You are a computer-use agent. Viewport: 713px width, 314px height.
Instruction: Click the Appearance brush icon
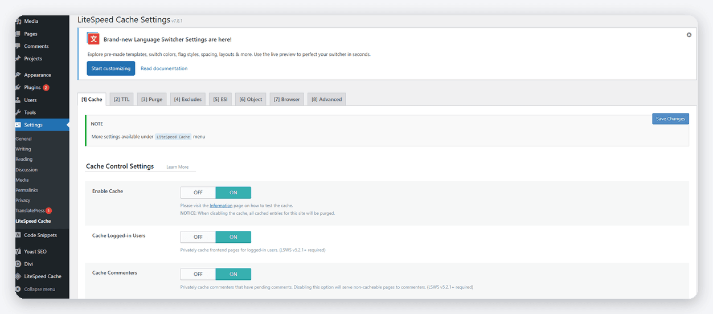click(x=18, y=75)
